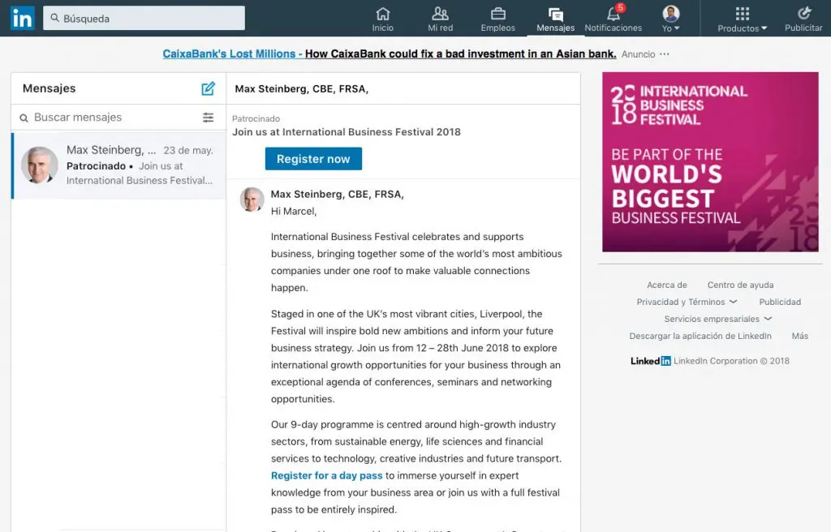Open the Productos grid menu
This screenshot has height=532, width=831.
click(x=742, y=19)
